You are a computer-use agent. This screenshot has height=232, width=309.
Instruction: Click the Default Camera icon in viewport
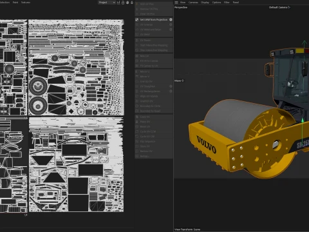289,7
